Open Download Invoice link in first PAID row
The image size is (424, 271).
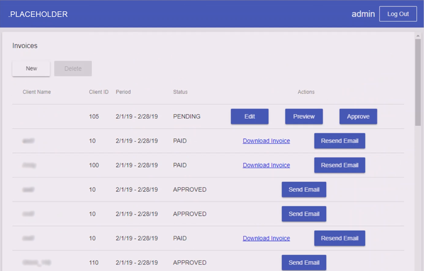[x=266, y=141]
